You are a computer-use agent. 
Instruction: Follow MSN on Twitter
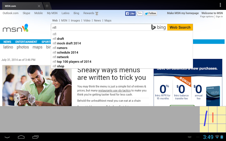(151, 13)
